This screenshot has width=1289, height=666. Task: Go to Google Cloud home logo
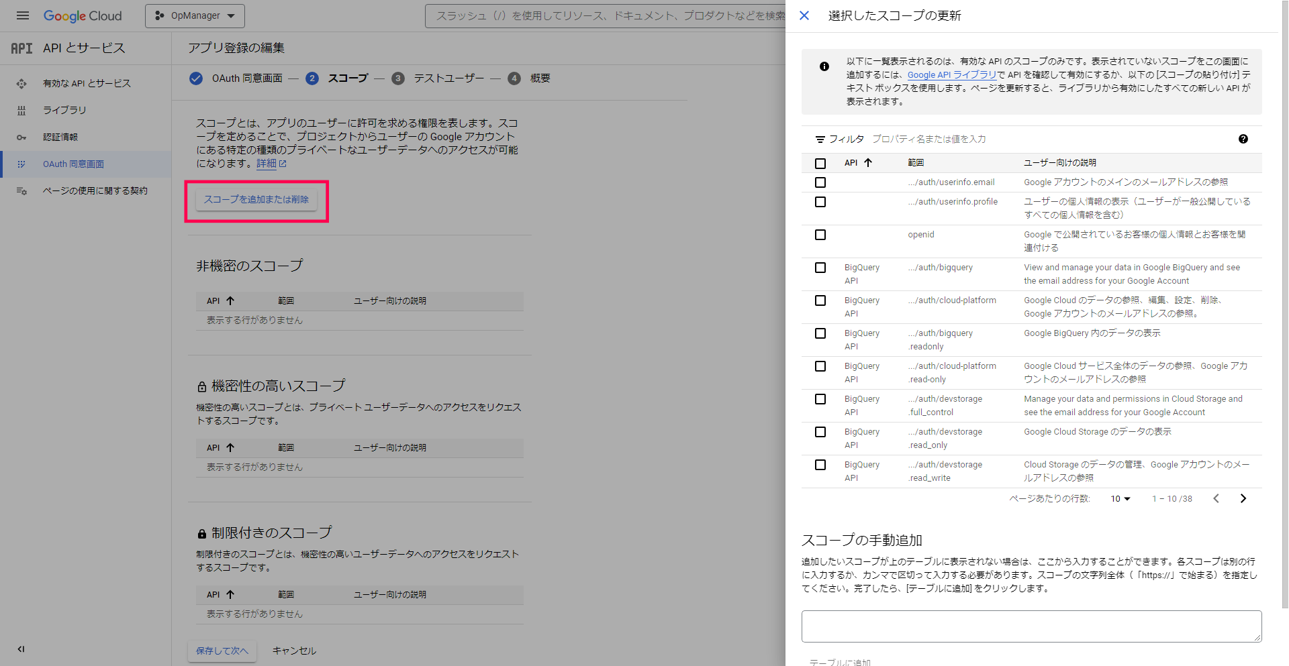(83, 15)
